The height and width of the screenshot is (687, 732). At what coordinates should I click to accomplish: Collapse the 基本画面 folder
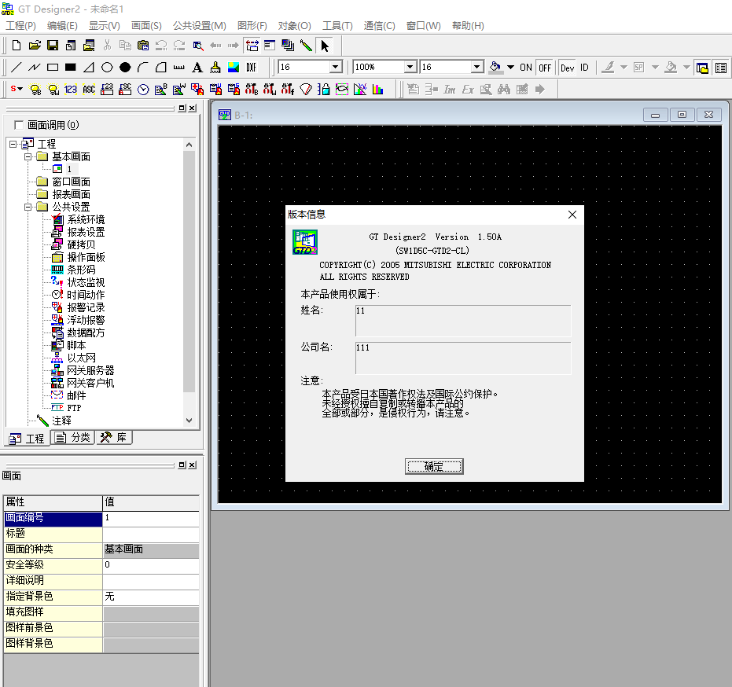[28, 157]
